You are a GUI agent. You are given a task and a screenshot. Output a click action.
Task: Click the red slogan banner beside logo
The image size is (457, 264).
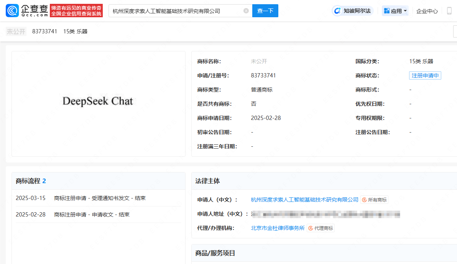[77, 11]
